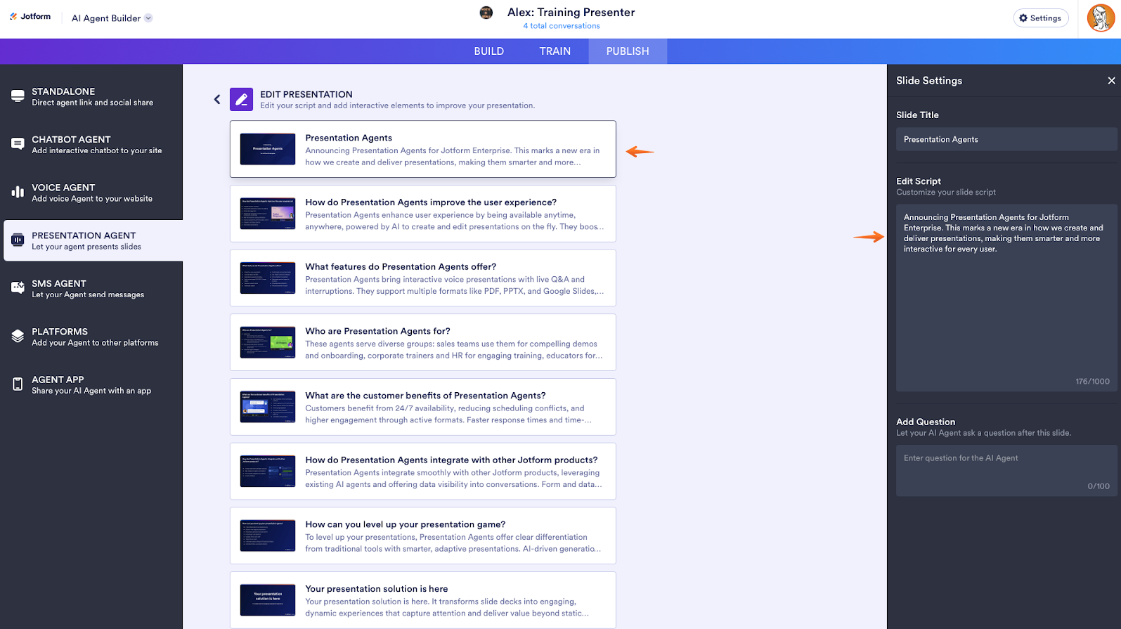Viewport: 1121px width, 629px height.
Task: Click the Alex: Training Presenter title
Action: tap(571, 13)
